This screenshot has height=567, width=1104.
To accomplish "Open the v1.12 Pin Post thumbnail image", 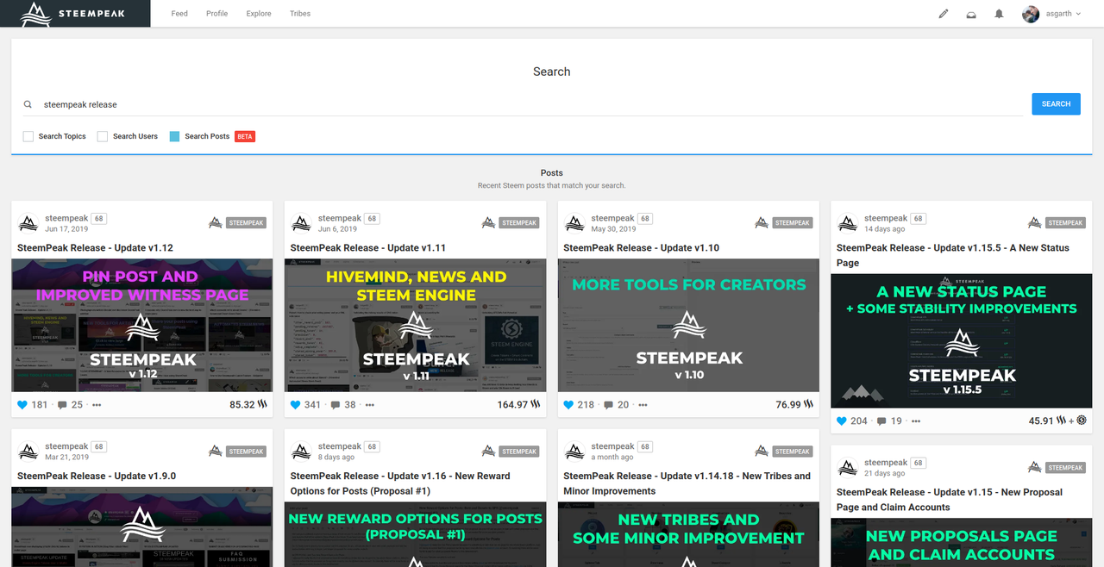I will (142, 326).
